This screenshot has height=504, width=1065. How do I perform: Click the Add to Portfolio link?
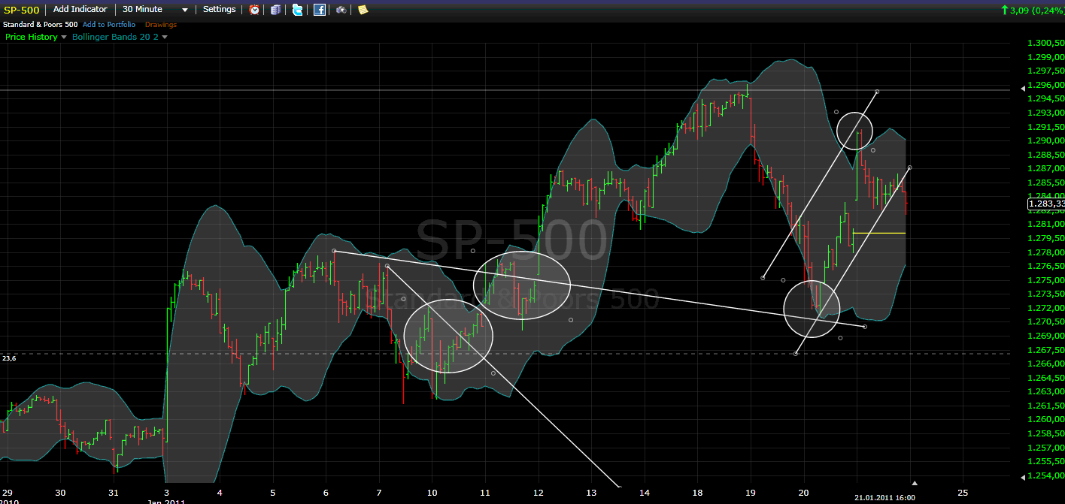109,25
